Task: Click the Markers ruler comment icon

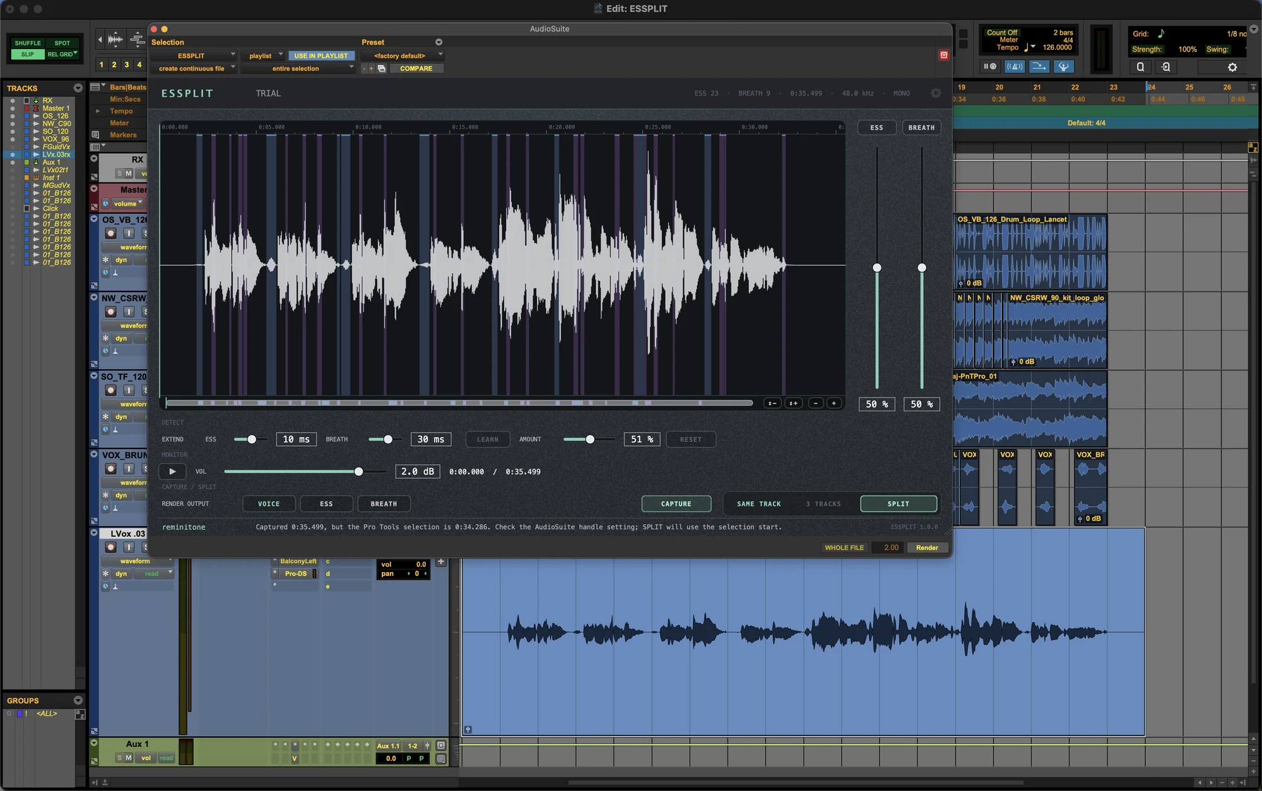Action: point(96,134)
